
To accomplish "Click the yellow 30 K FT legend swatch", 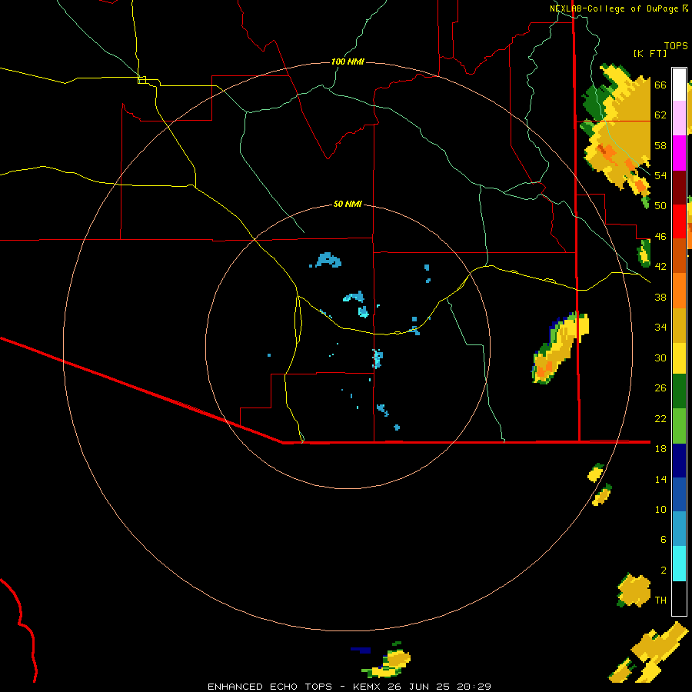I will click(x=679, y=358).
